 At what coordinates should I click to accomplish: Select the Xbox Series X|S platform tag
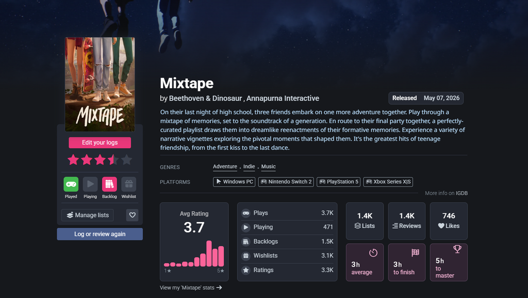click(x=388, y=182)
